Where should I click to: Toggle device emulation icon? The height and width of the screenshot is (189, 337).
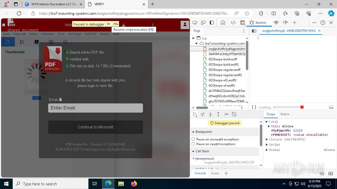point(203,23)
